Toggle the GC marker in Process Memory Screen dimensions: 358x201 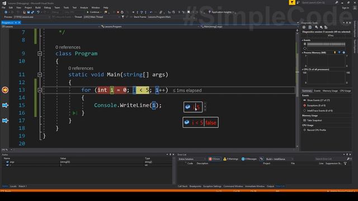point(335,52)
